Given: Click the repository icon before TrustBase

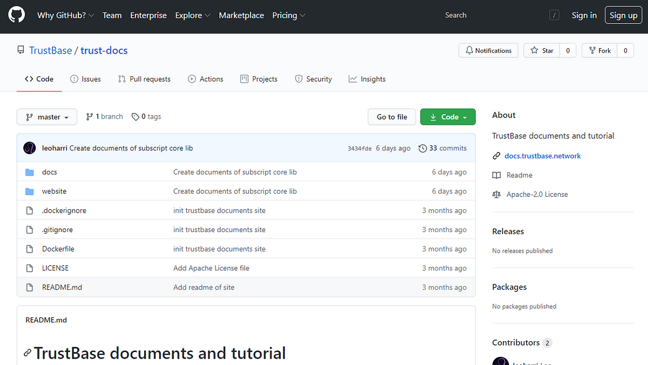Looking at the screenshot, I should click(21, 50).
